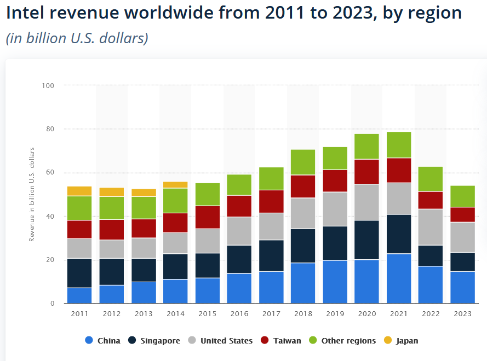Click the dark navy Singapore segment in 2011
The height and width of the screenshot is (361, 487).
(x=79, y=273)
